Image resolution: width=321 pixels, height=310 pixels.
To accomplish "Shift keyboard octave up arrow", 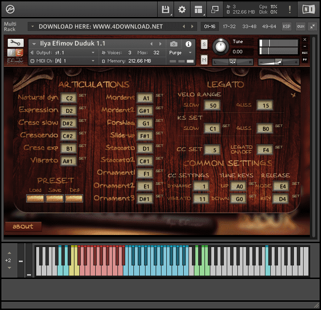I will [x=9, y=253].
